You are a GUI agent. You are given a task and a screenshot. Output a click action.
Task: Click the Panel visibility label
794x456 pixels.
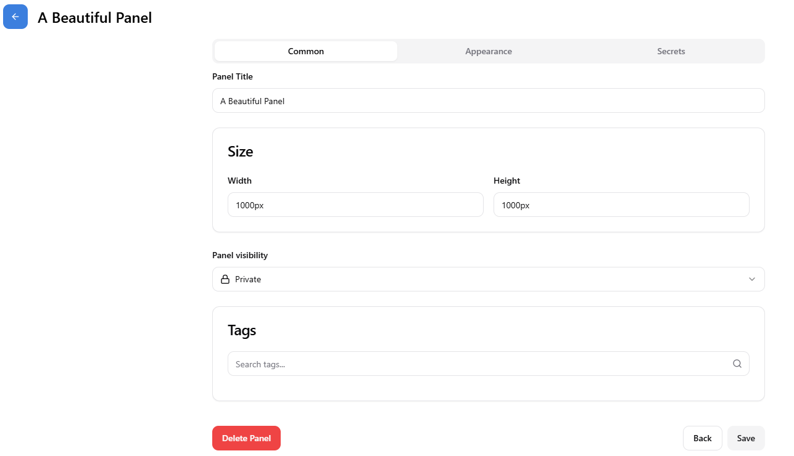[x=239, y=255]
